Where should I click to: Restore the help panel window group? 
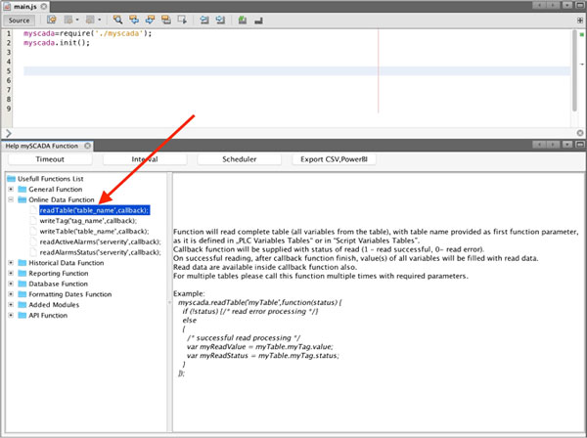pos(580,145)
